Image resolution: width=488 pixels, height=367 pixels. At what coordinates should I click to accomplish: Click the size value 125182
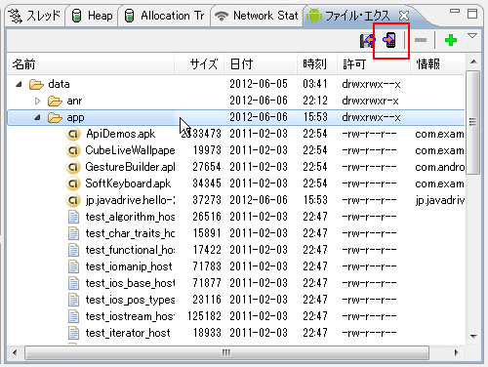click(204, 316)
